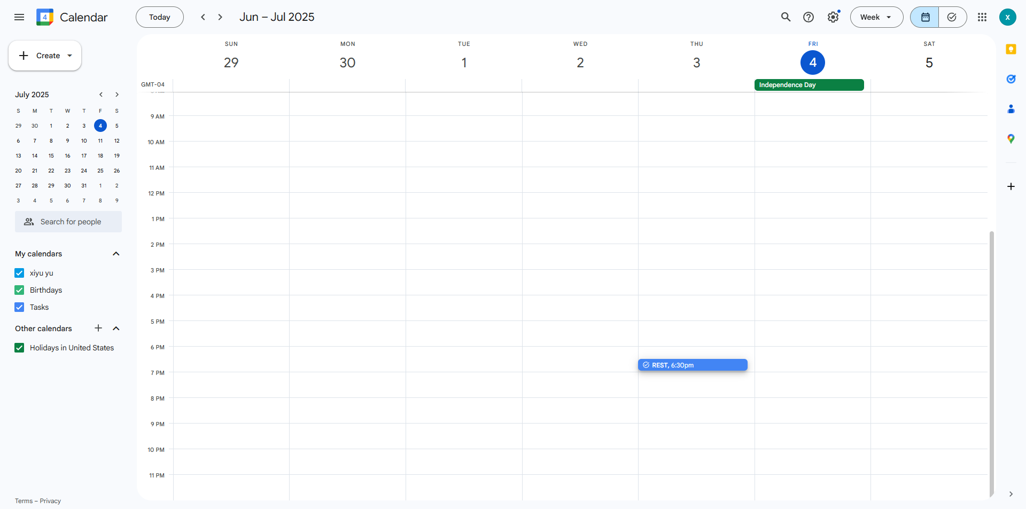The width and height of the screenshot is (1026, 509).
Task: Select 12 in mini calendar
Action: click(x=116, y=140)
